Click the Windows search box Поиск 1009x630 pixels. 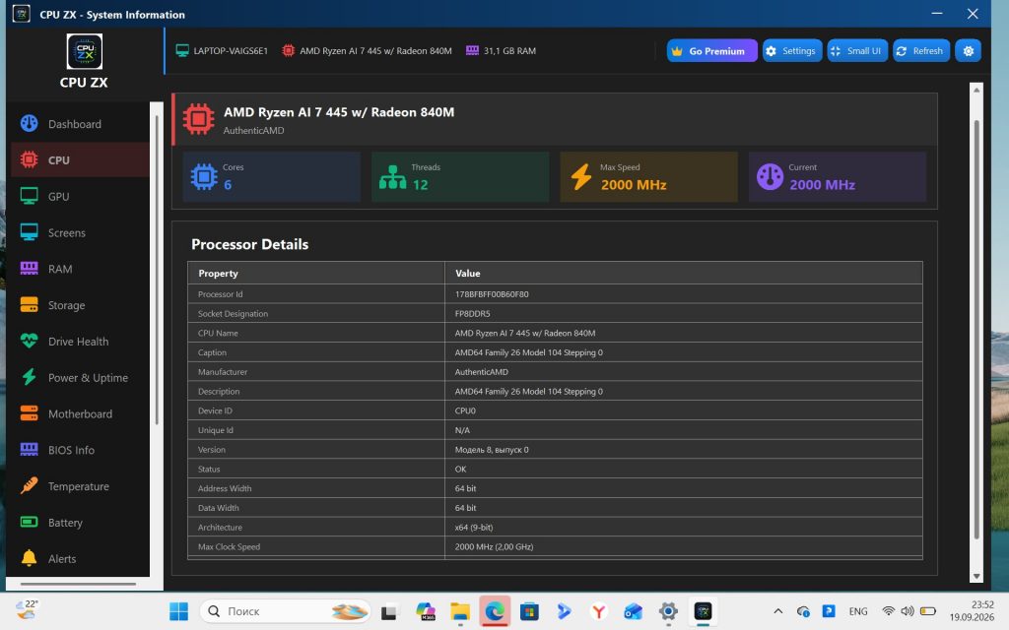(285, 611)
